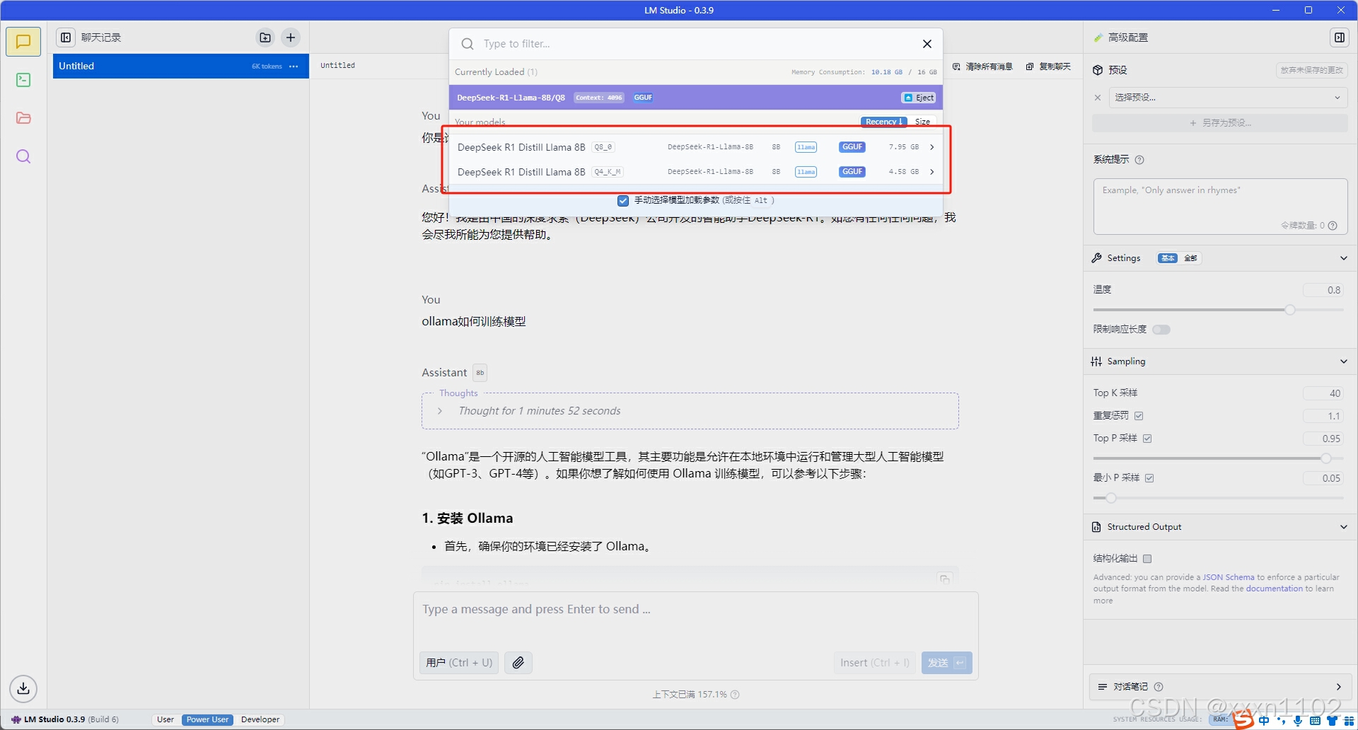Viewport: 1358px width, 730px height.
Task: Expand the Thoughts reasoning block
Action: (440, 411)
